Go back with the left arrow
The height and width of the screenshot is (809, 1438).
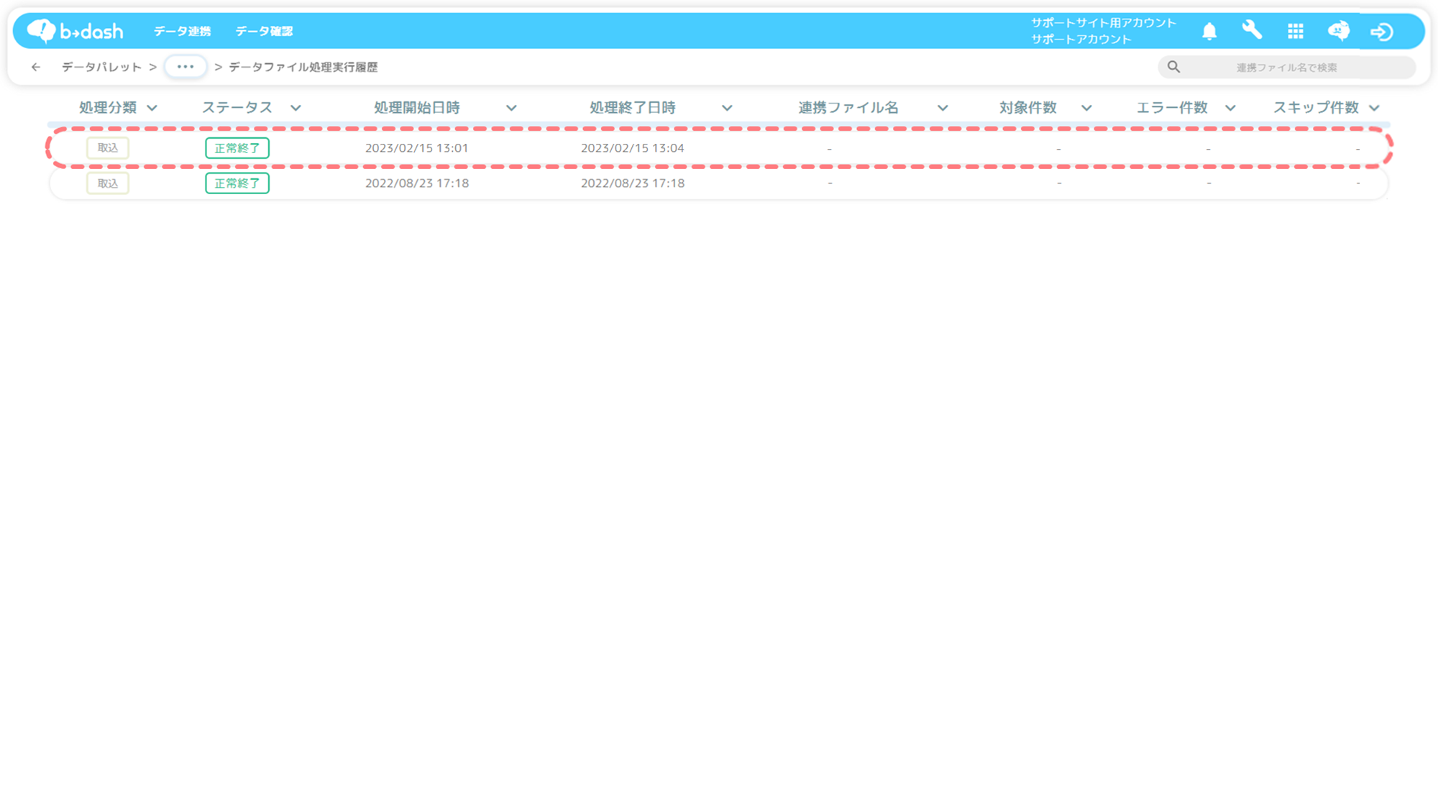[x=36, y=67]
